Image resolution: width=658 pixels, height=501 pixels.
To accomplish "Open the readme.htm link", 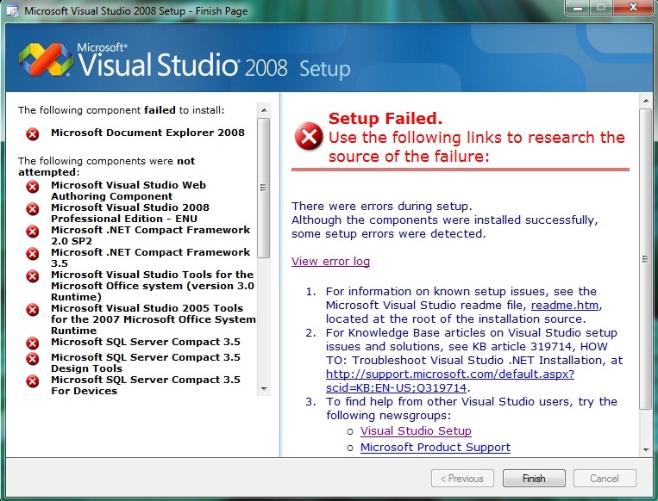I will [x=563, y=306].
